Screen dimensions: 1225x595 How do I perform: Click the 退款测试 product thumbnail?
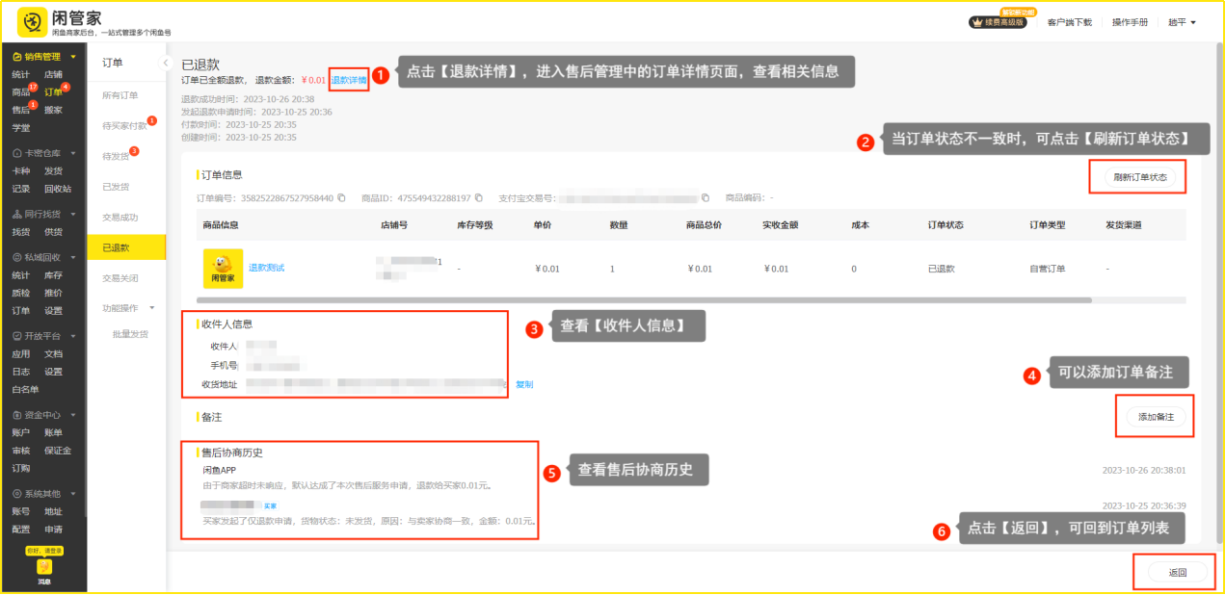click(223, 269)
